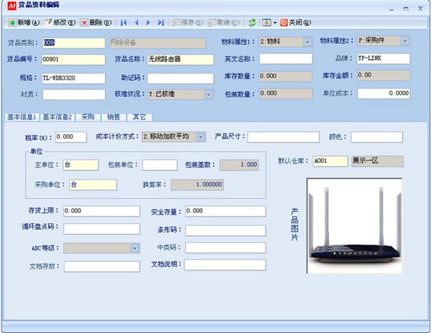The width and height of the screenshot is (431, 333).
Task: Click the 主单位 field
Action: click(81, 165)
